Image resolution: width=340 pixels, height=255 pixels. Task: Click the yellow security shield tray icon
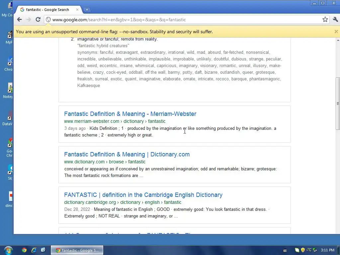click(303, 250)
